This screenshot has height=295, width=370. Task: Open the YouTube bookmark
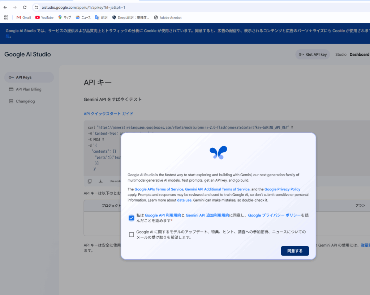click(x=44, y=17)
